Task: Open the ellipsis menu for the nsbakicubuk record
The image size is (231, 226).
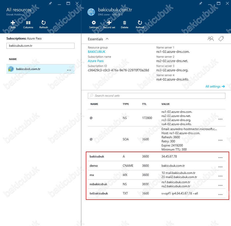Action: (x=220, y=185)
